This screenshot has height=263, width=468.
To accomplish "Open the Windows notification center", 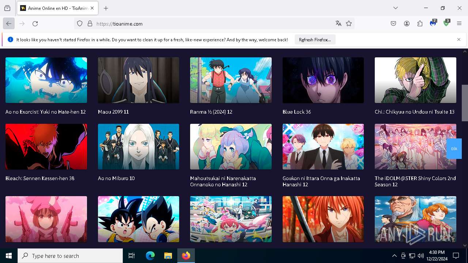I will (456, 256).
